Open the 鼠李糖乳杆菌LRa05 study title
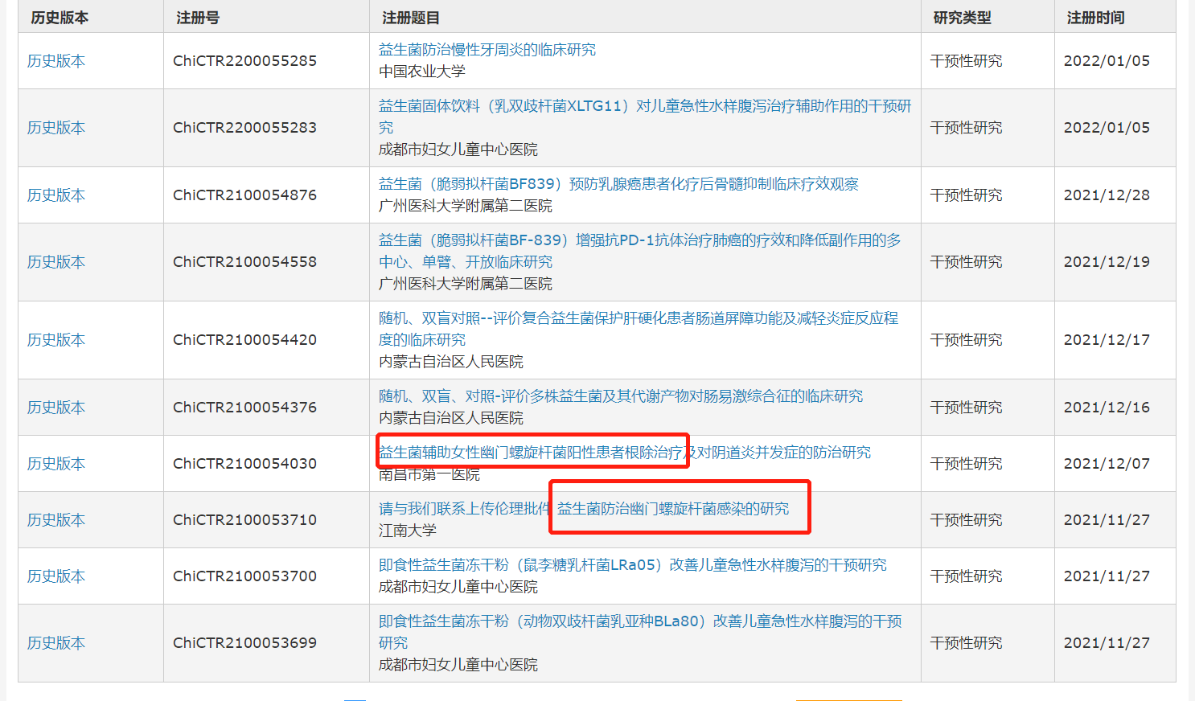1195x701 pixels. point(633,565)
